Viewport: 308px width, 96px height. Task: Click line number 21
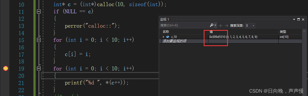pos(21,83)
